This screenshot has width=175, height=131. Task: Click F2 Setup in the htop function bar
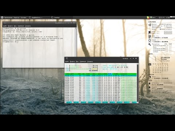[x=75, y=102]
